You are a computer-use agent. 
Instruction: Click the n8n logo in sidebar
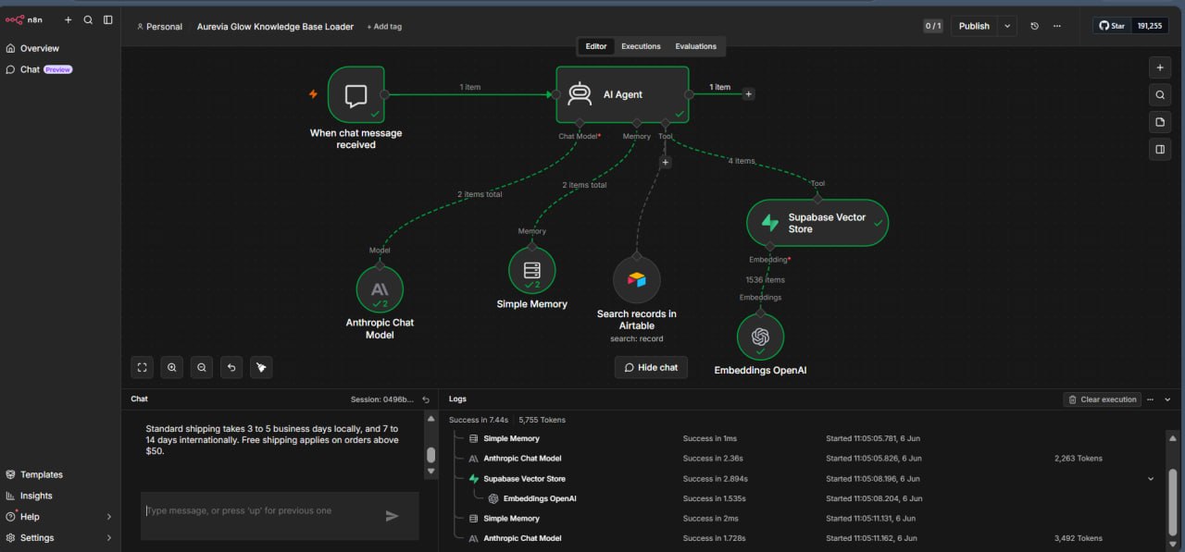(x=24, y=19)
